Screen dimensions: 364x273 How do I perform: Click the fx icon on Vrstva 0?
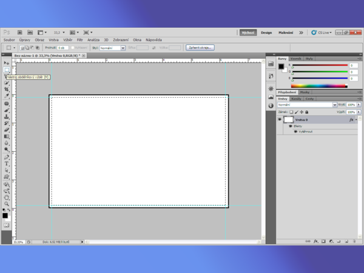[x=351, y=120]
